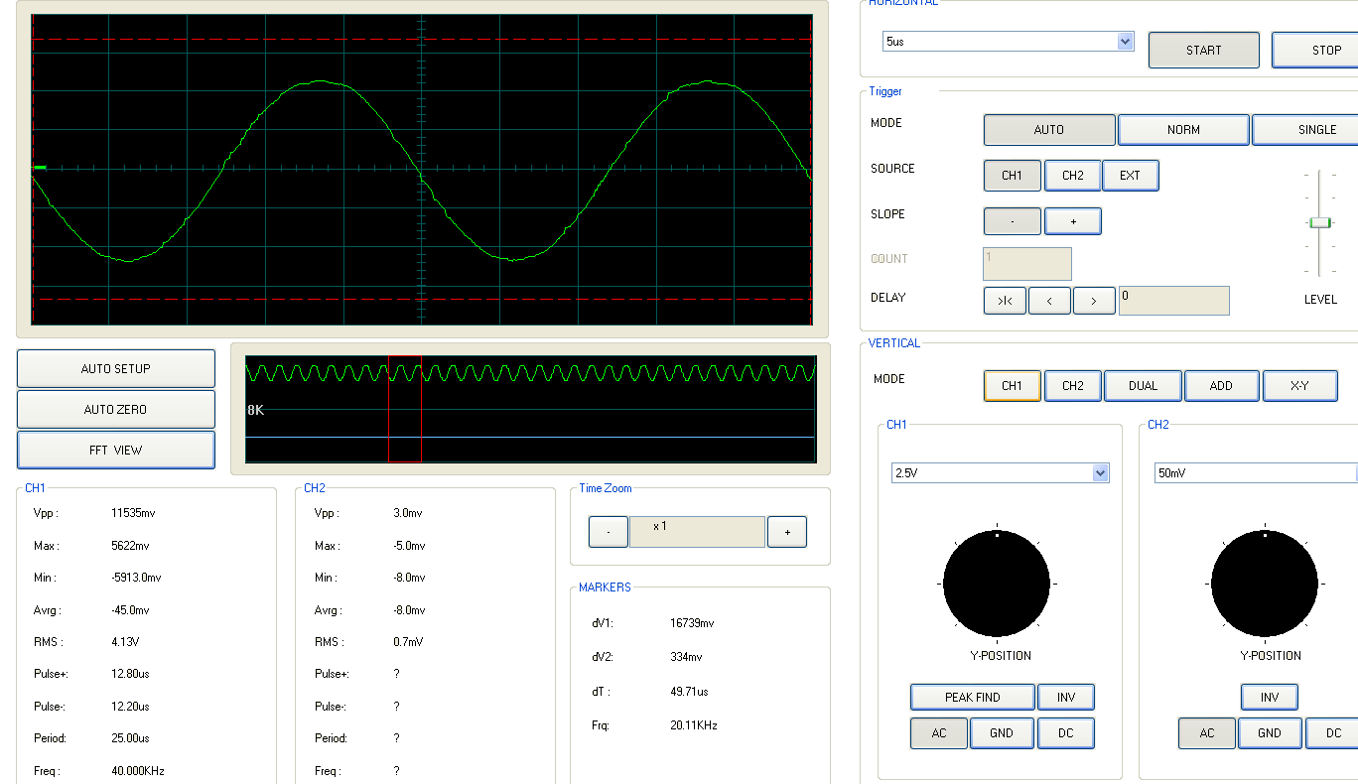Screen dimensions: 1358x784
Task: Set CH2 coupling to AC
Action: point(1207,733)
